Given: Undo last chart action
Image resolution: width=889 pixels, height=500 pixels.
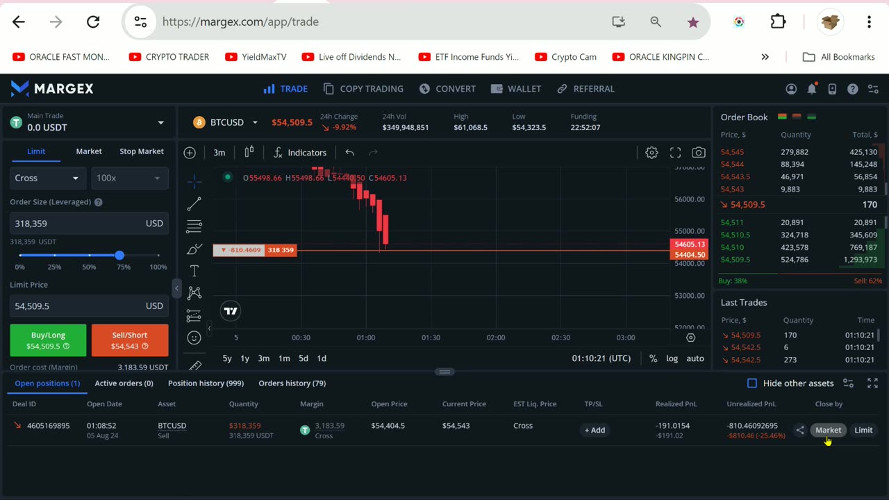Looking at the screenshot, I should [349, 153].
